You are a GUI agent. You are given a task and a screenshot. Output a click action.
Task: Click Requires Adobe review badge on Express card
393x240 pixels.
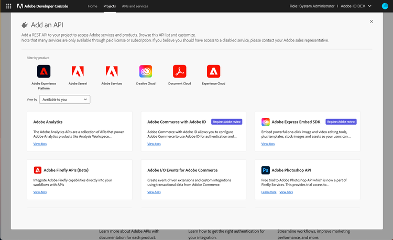point(341,122)
